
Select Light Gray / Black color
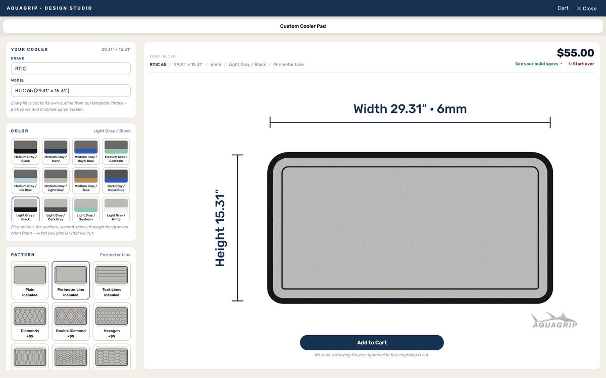[x=25, y=209]
